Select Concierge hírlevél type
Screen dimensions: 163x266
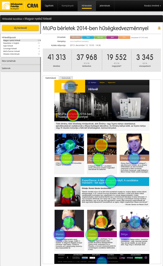10,48
